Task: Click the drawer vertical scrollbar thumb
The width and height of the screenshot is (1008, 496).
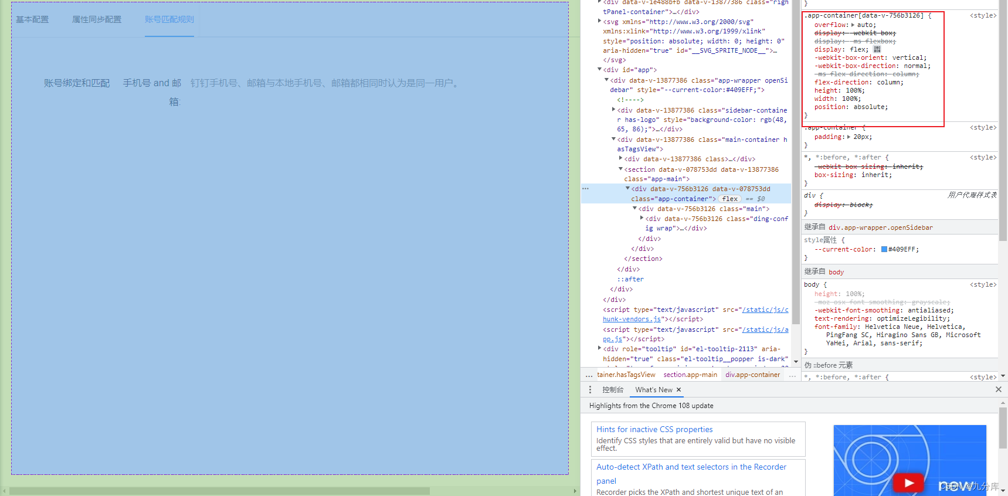Action: pyautogui.click(x=1003, y=429)
